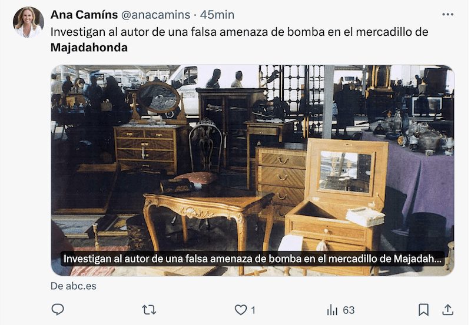Open Ana Camíns' profile picture

point(28,22)
